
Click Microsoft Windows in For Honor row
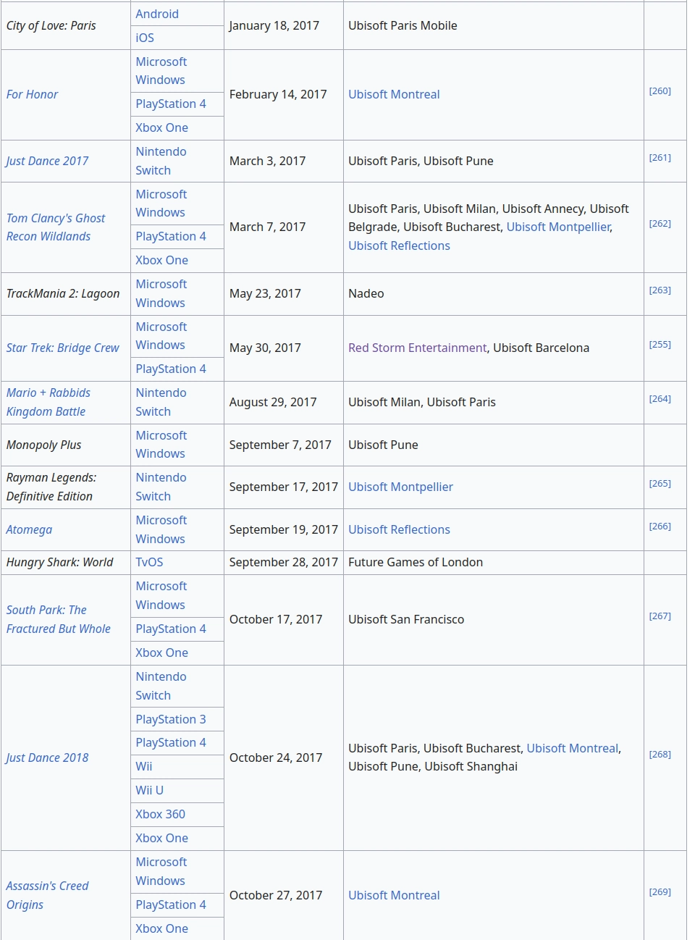point(161,71)
